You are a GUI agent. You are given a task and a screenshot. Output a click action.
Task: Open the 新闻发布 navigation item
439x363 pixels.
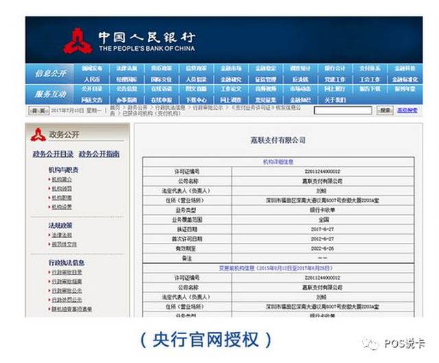click(92, 69)
